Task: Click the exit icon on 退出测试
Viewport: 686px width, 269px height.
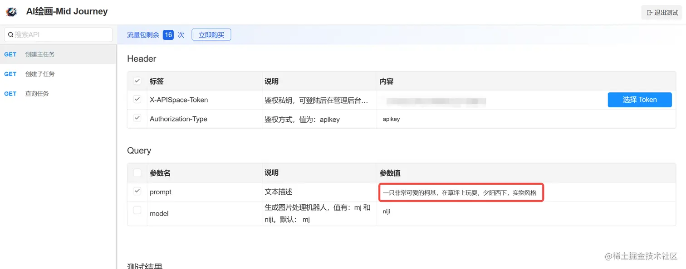Action: coord(650,13)
